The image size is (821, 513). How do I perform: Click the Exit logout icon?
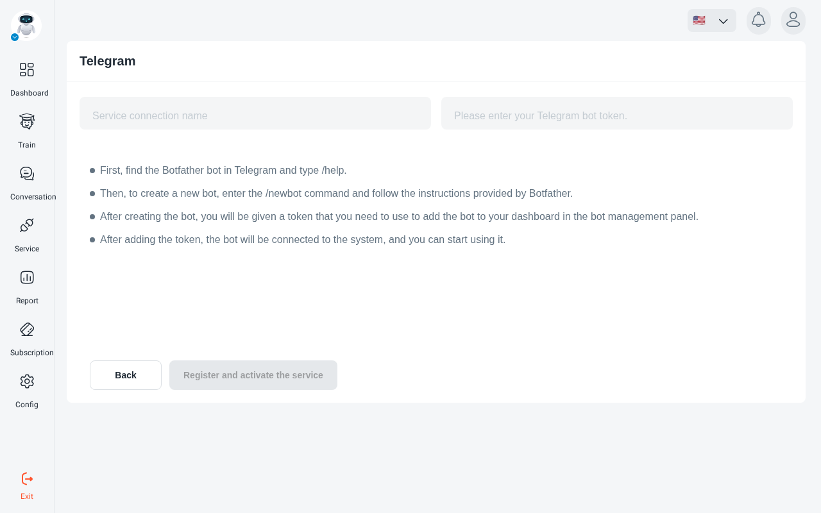(x=27, y=478)
